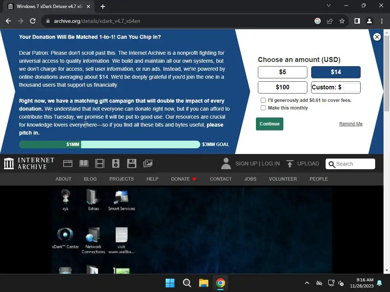Open the VOLUNTEER menu item
390x292 pixels.
click(x=283, y=179)
